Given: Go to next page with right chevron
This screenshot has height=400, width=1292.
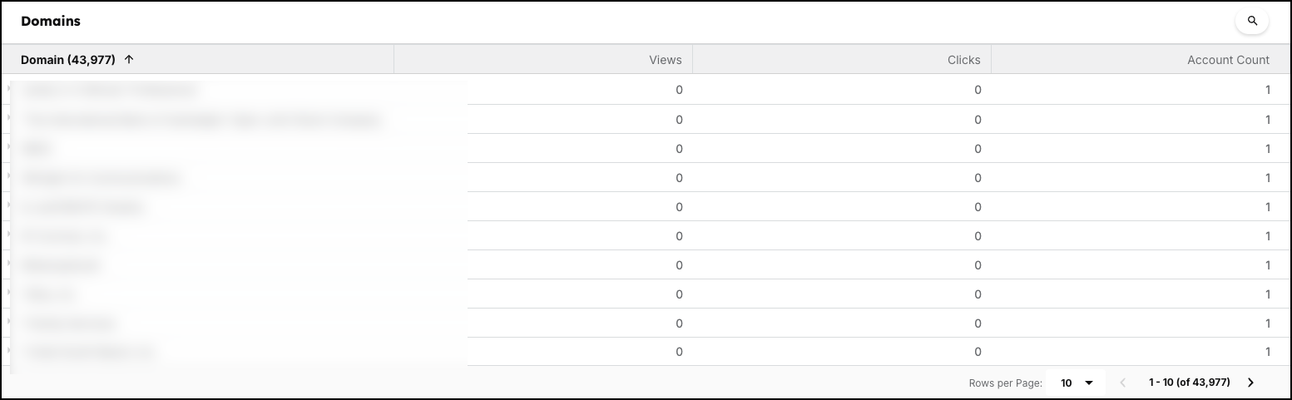Looking at the screenshot, I should coord(1250,383).
